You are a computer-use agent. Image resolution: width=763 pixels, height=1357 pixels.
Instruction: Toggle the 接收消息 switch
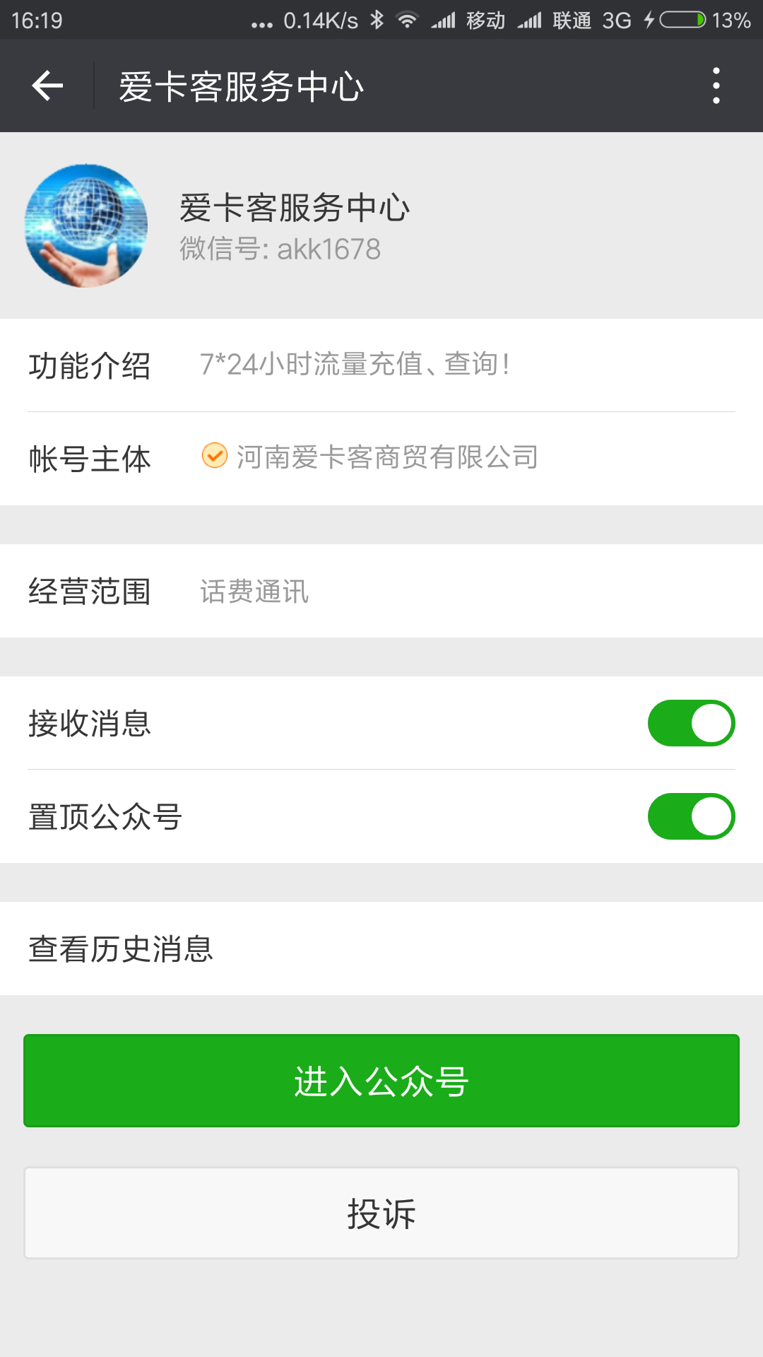tap(691, 723)
